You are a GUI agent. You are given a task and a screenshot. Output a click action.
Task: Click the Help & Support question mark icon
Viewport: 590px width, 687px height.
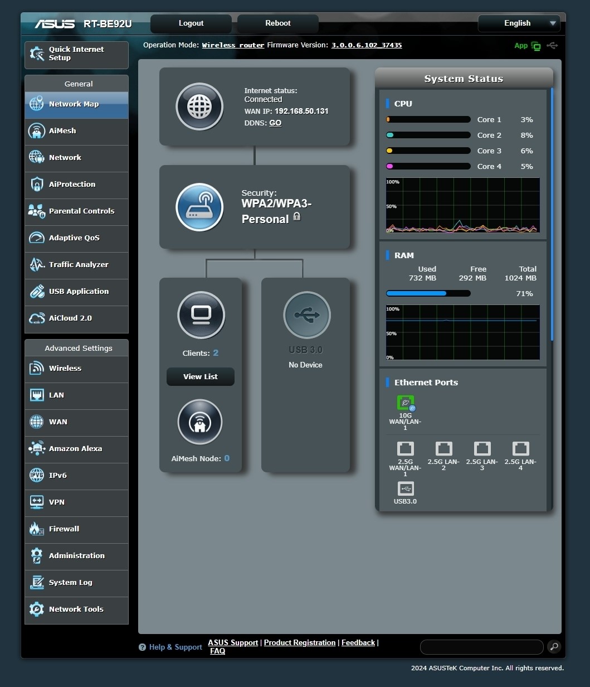point(142,647)
